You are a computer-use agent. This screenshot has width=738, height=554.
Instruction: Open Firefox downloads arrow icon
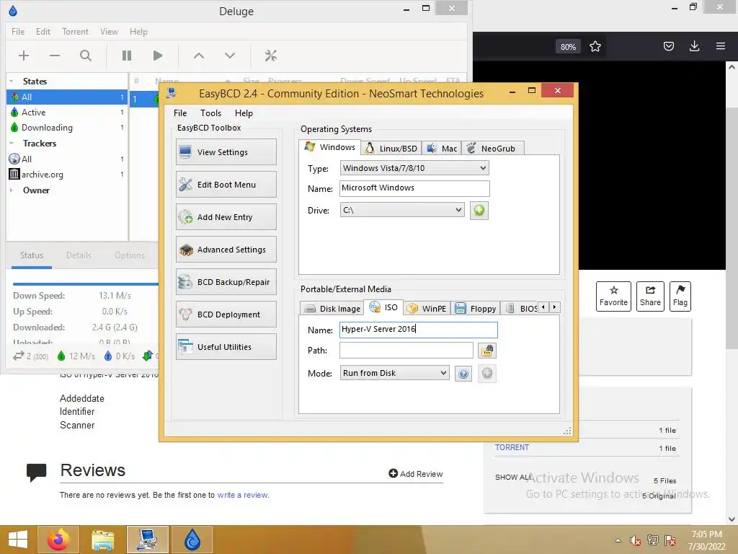click(694, 46)
